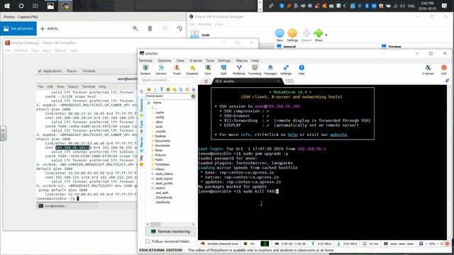Click See all photos in Photos app

click(18, 28)
